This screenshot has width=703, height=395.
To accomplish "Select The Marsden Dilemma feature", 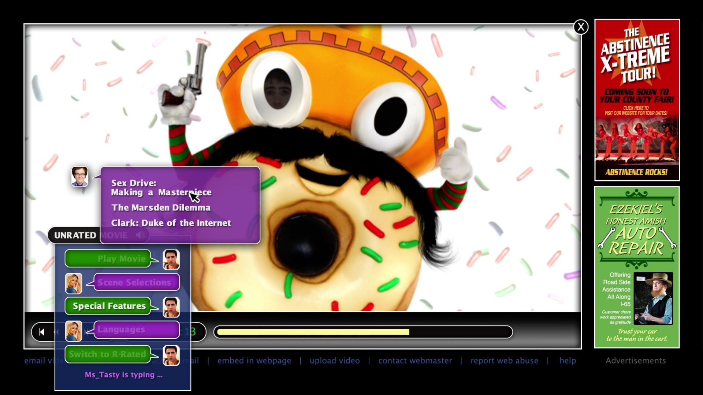I will pos(161,207).
